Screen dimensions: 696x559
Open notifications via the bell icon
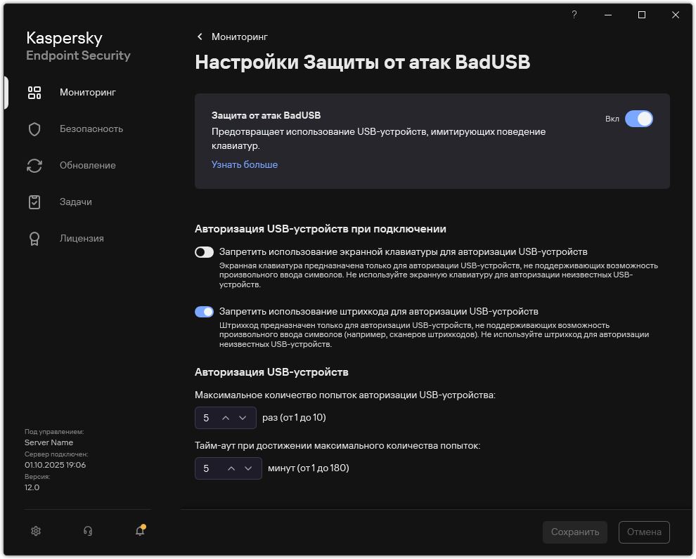point(138,532)
